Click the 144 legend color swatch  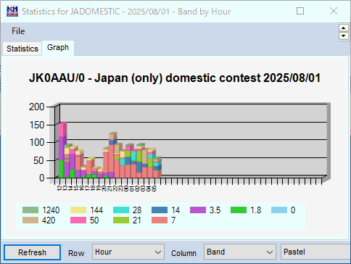pos(78,210)
